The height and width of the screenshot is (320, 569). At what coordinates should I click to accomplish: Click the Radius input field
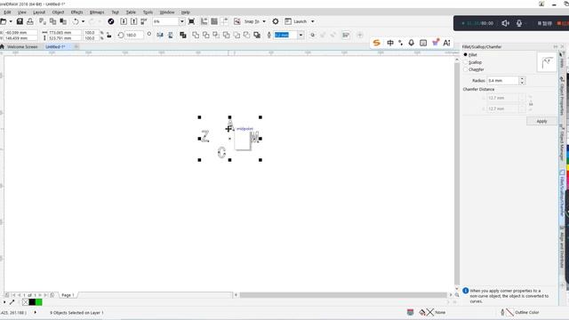[503, 81]
